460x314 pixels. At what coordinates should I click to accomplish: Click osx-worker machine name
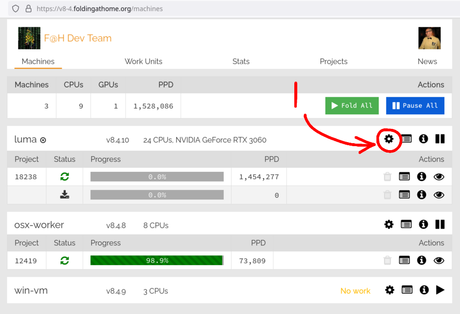point(39,225)
